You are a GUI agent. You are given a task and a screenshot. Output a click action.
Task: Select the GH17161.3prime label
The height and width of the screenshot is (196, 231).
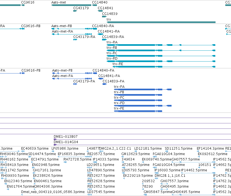pos(47,170)
